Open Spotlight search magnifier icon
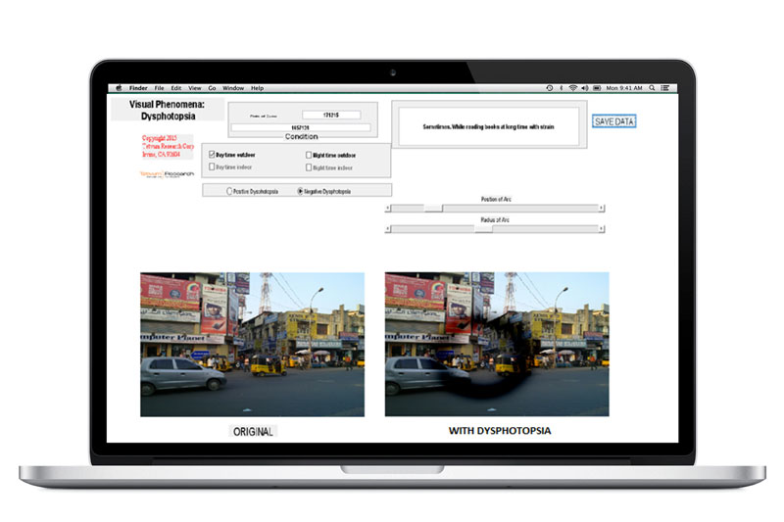This screenshot has height=522, width=784. coord(652,88)
